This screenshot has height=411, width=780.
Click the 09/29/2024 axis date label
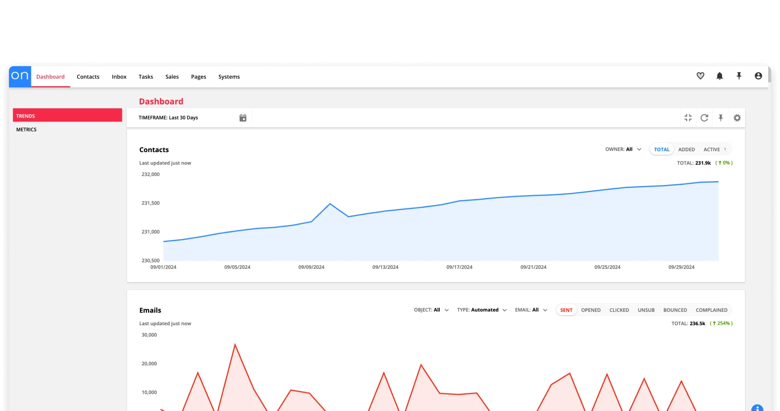tap(682, 267)
